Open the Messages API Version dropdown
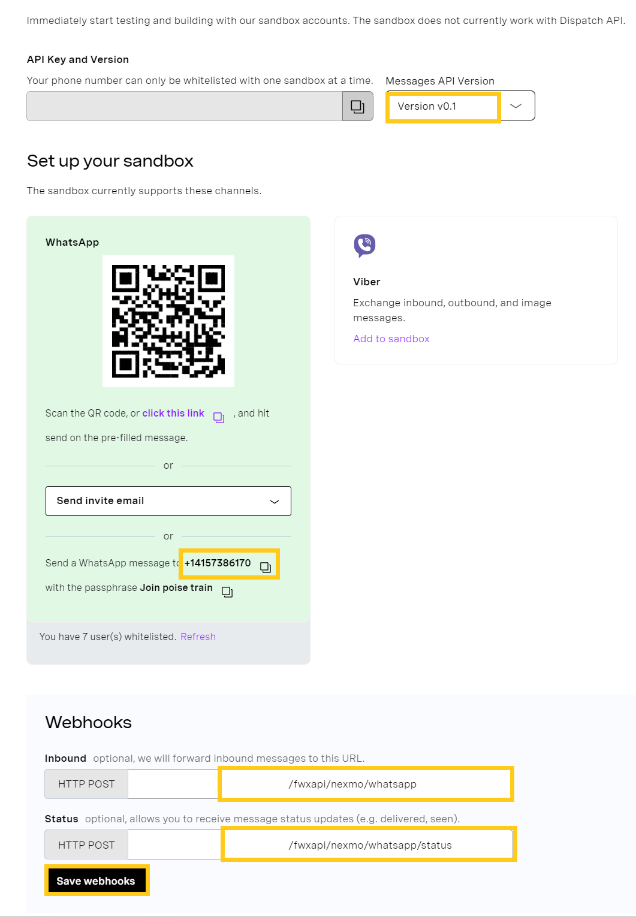Screen dimensions: 636x917 coord(460,106)
